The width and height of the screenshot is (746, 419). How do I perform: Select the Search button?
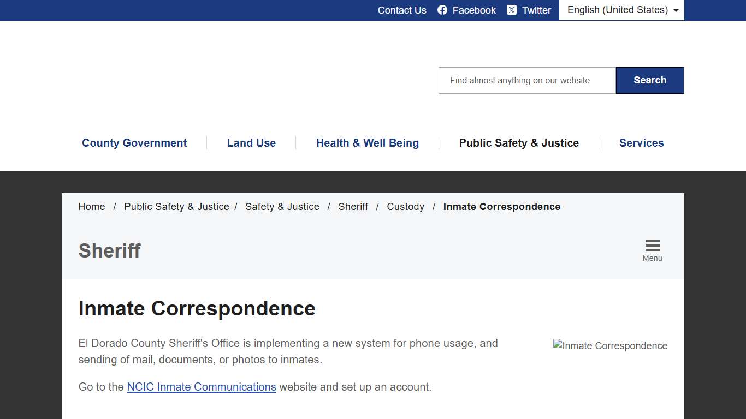click(650, 80)
